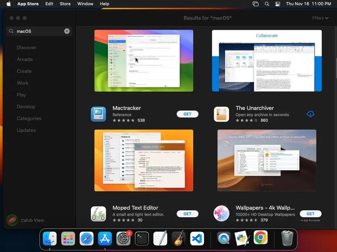337x252 pixels.
Task: Click Mactracker 538 star ratings
Action: pos(129,120)
